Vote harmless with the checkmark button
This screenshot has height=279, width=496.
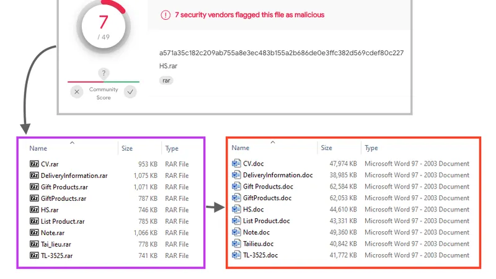pyautogui.click(x=130, y=92)
